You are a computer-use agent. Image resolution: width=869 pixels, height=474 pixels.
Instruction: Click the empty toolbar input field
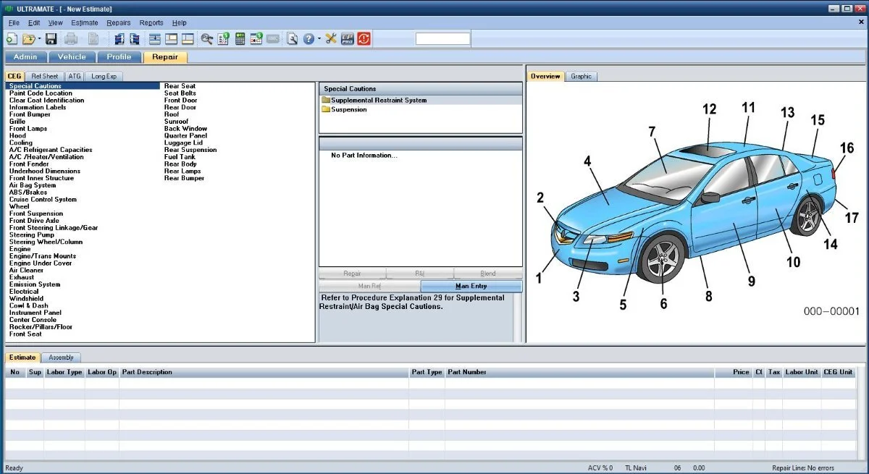[x=442, y=39]
